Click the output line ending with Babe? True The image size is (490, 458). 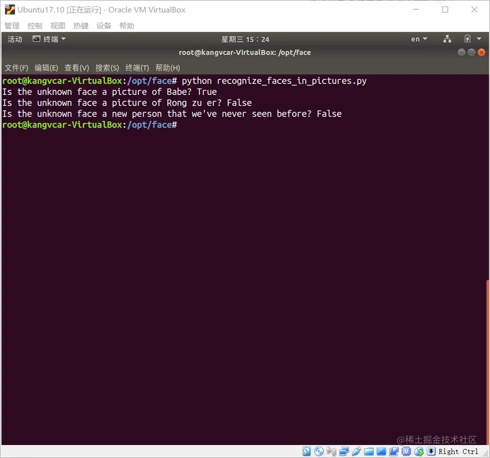pyautogui.click(x=109, y=92)
